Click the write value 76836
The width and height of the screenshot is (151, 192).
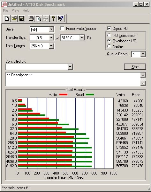pos(123,106)
